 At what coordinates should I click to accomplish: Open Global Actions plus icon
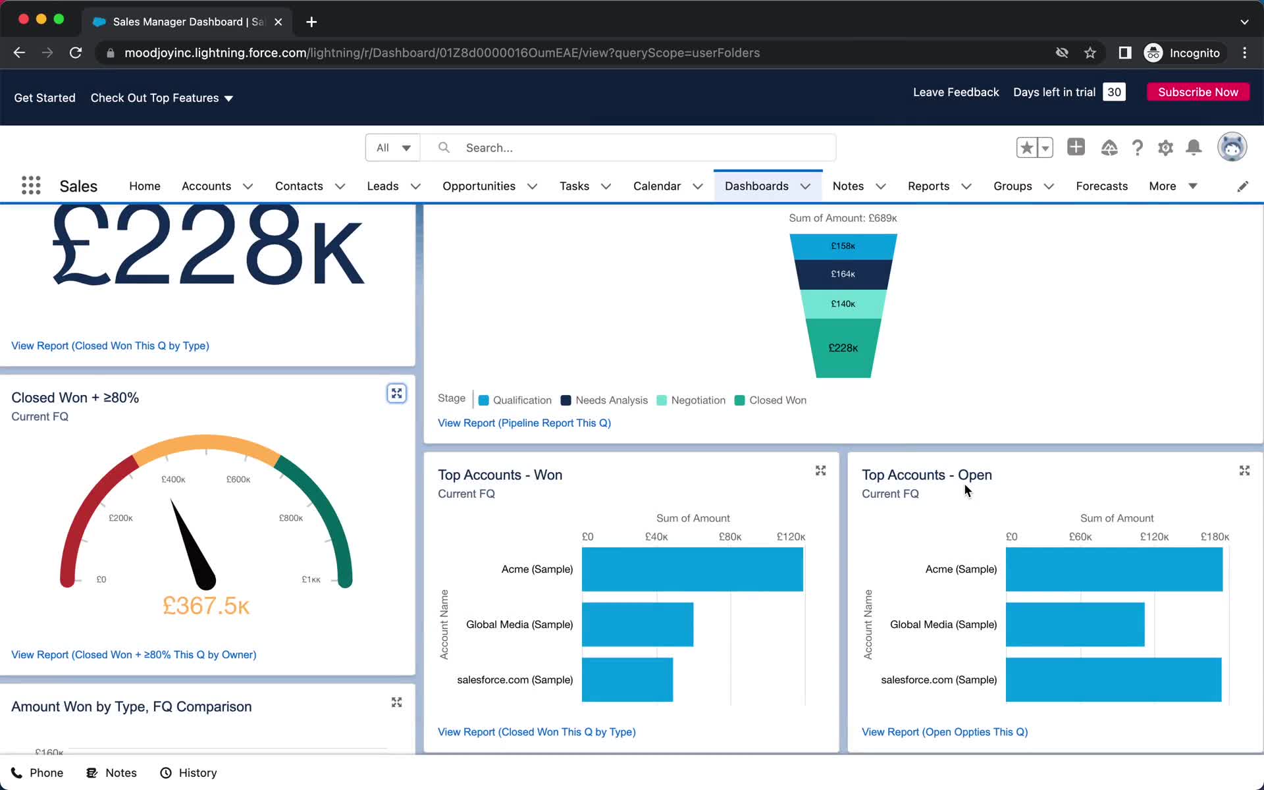(1076, 147)
